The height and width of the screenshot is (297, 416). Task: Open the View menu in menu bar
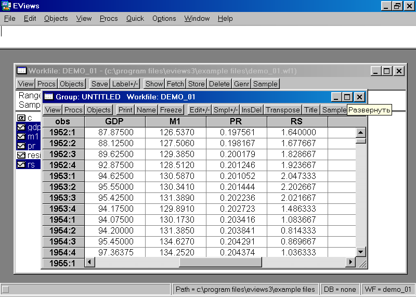(x=84, y=19)
